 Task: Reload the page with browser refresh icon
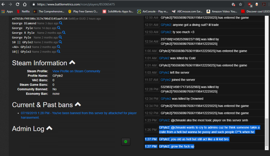tap(18, 4)
